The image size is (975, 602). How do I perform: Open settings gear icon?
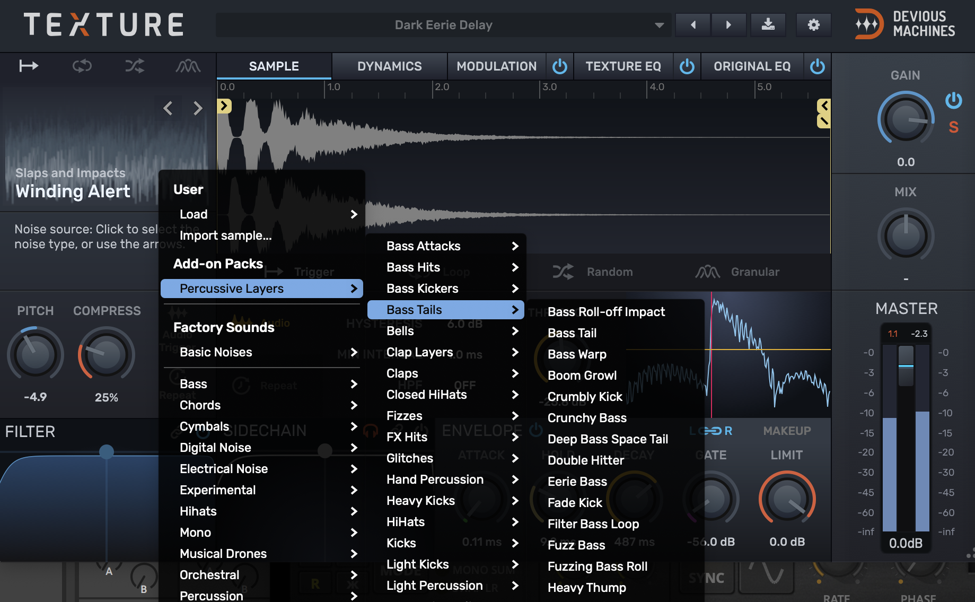pos(813,25)
